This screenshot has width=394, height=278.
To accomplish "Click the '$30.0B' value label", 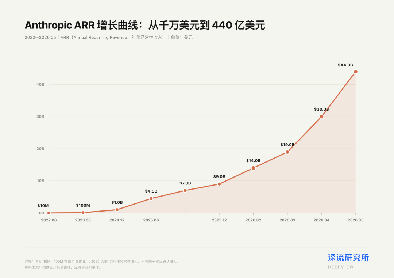I will coord(321,110).
